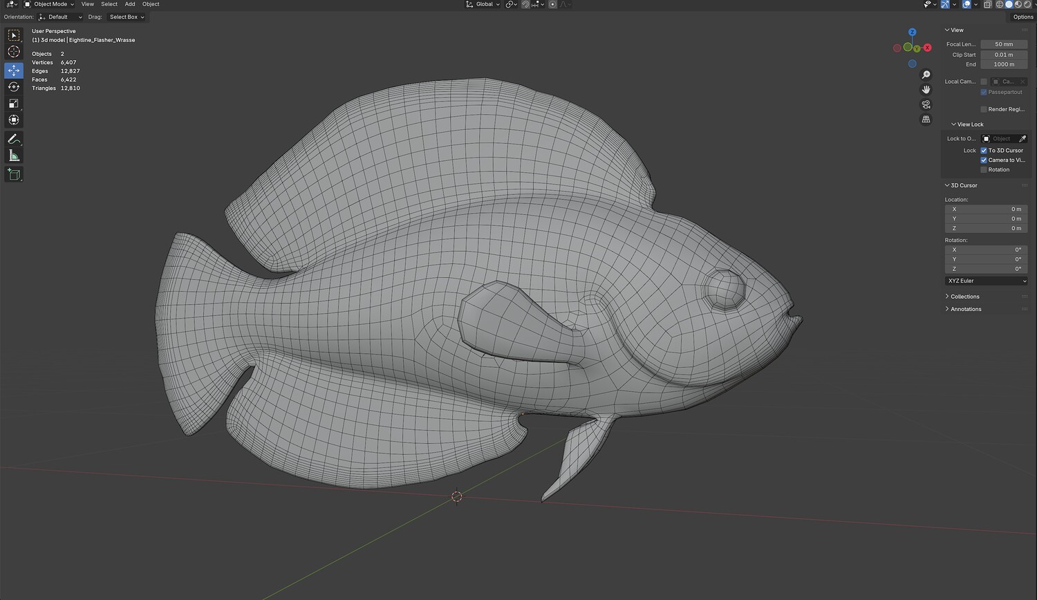Switch perspective/orthographic with grid button

(x=926, y=119)
